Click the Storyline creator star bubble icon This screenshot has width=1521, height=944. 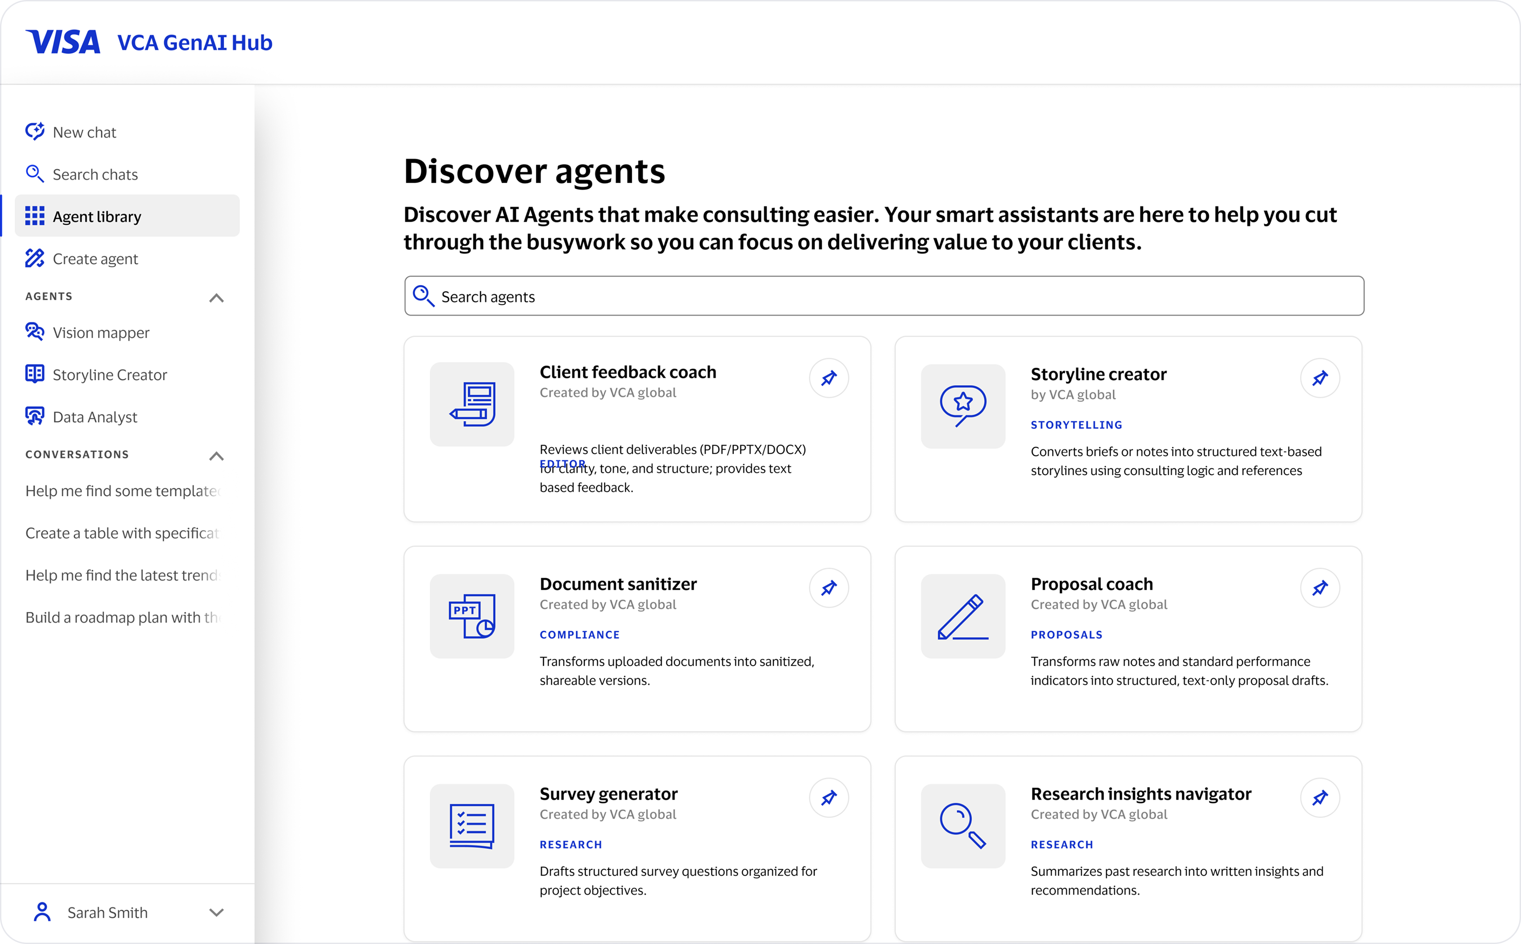[963, 406]
